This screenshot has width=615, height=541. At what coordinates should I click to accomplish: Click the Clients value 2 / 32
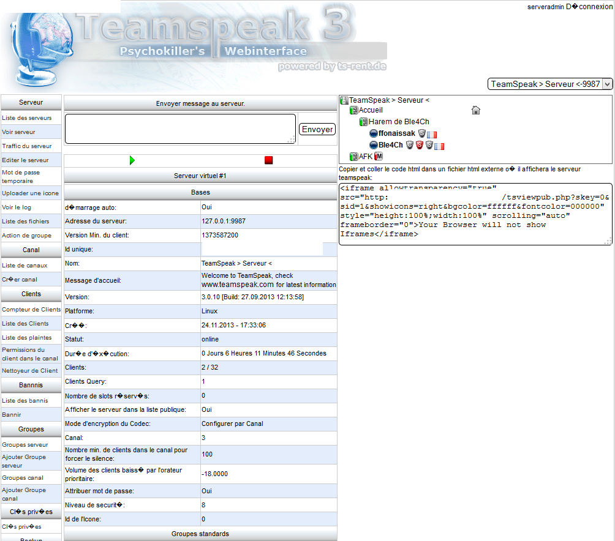[210, 367]
